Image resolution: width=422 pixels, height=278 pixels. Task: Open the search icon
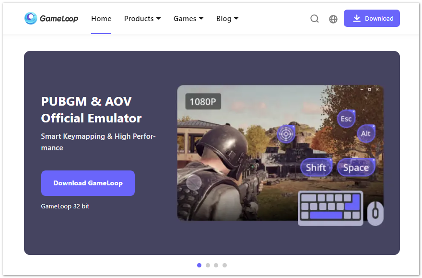pyautogui.click(x=315, y=19)
